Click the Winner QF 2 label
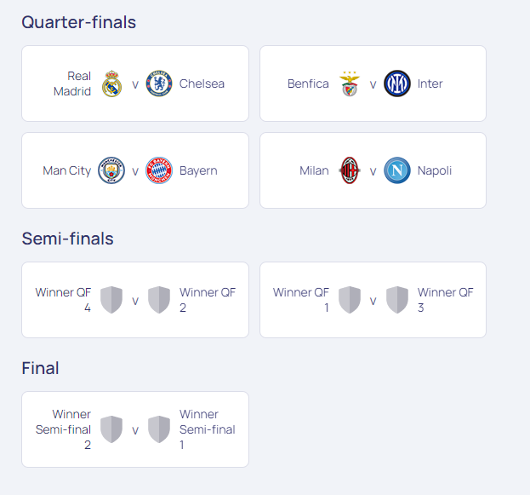The image size is (530, 495). tap(207, 300)
